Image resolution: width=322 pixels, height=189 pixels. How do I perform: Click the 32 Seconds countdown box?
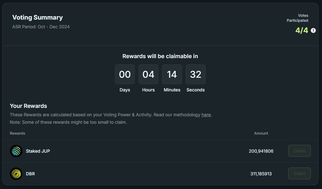point(196,74)
